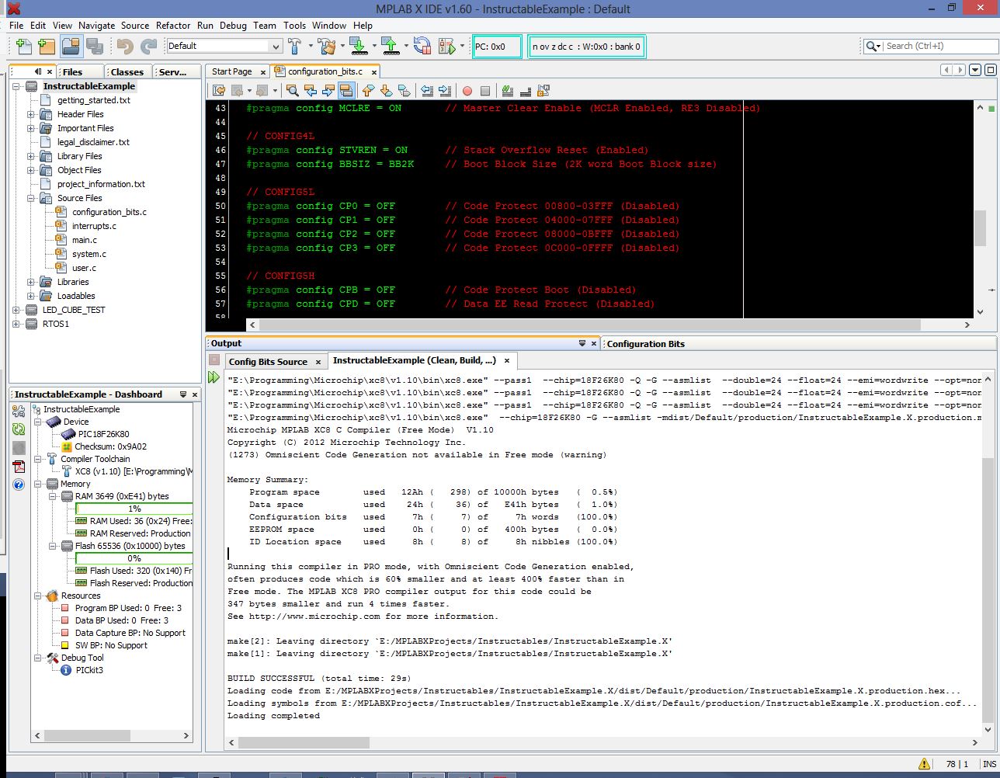The height and width of the screenshot is (778, 1000).
Task: Activate Find Selection magnifier in editor toolbar
Action: coord(293,91)
